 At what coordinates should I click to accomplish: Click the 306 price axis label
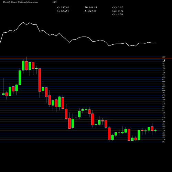164,135
